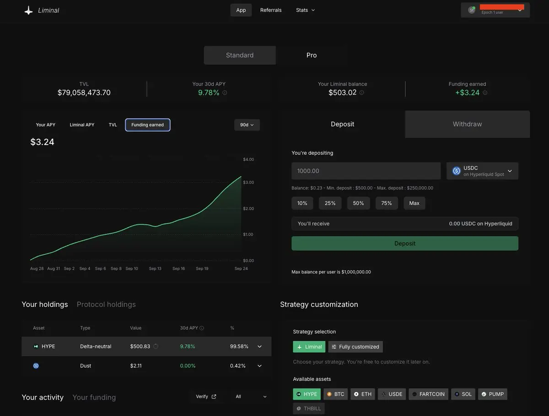The width and height of the screenshot is (549, 416).
Task: Switch to Standard mode tab
Action: click(x=240, y=55)
